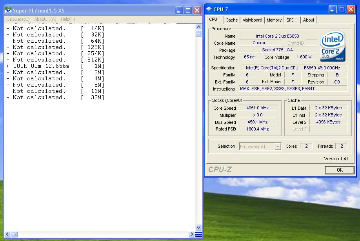Click the Multiplier value 'x 9.0'
The image size is (360, 241).
click(258, 115)
